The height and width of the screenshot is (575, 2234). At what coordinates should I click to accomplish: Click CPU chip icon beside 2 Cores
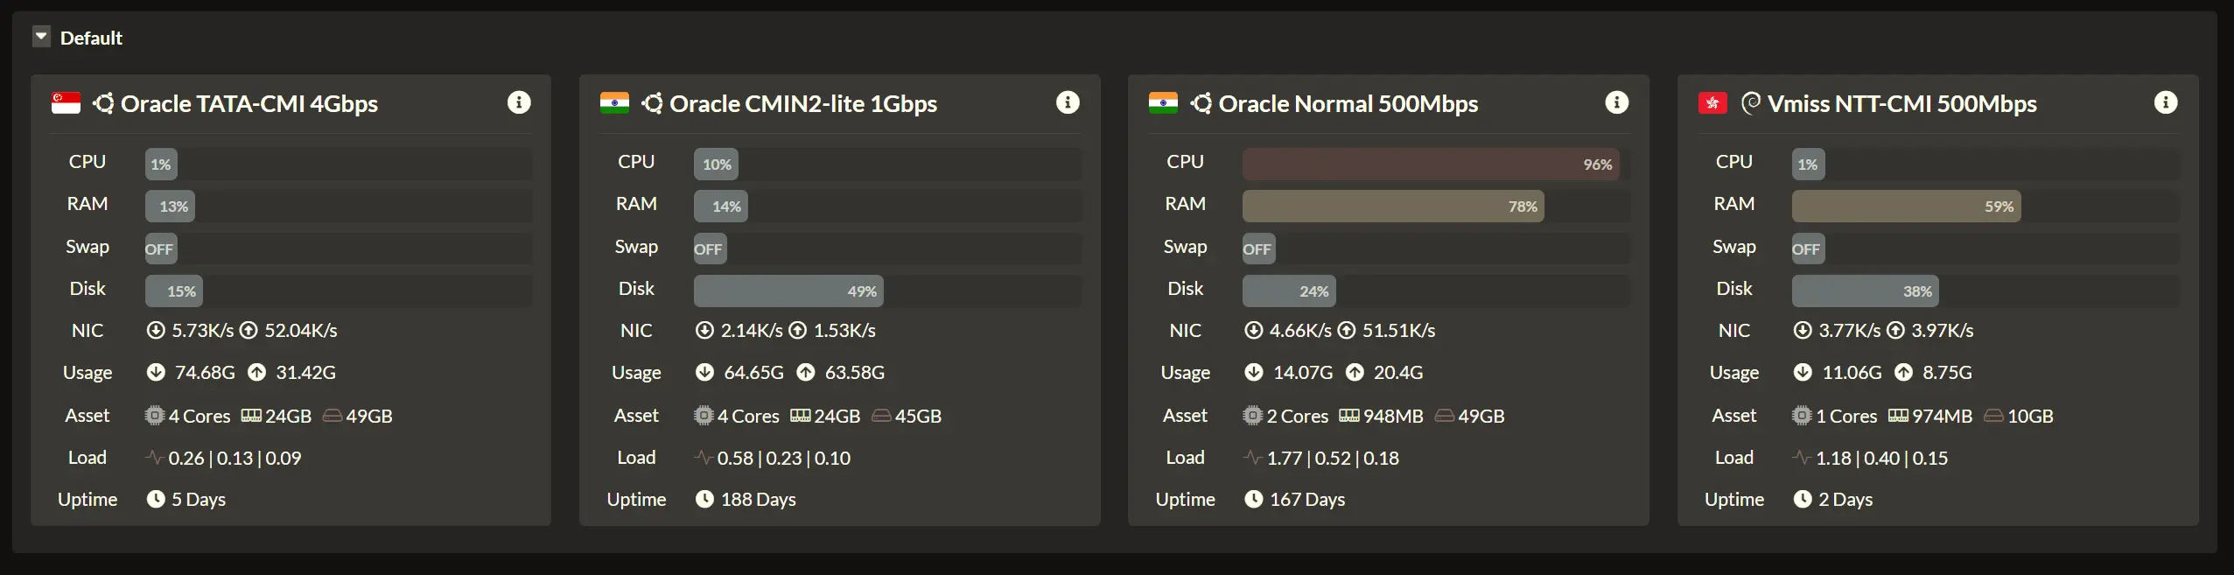(1253, 415)
